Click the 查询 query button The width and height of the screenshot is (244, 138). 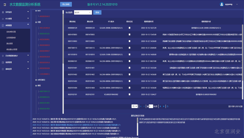(97, 12)
